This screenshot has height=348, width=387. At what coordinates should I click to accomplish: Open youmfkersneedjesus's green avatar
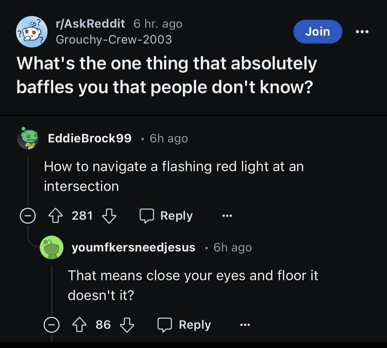tap(52, 248)
